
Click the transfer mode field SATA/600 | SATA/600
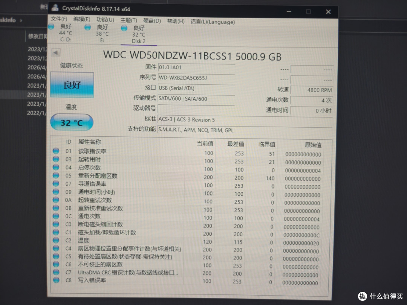click(196, 99)
